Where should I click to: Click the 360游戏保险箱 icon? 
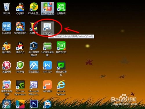coord(48,46)
